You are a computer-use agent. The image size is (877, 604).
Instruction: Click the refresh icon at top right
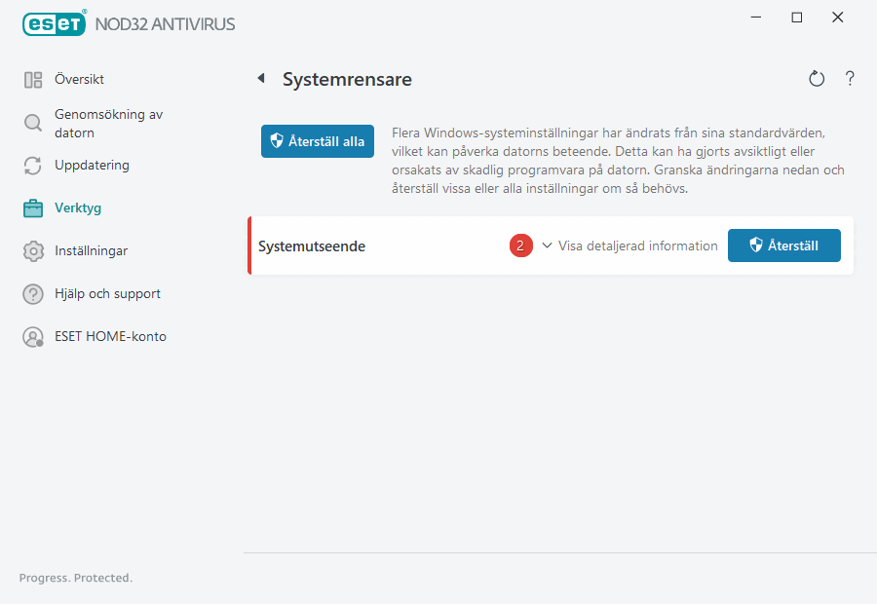817,78
